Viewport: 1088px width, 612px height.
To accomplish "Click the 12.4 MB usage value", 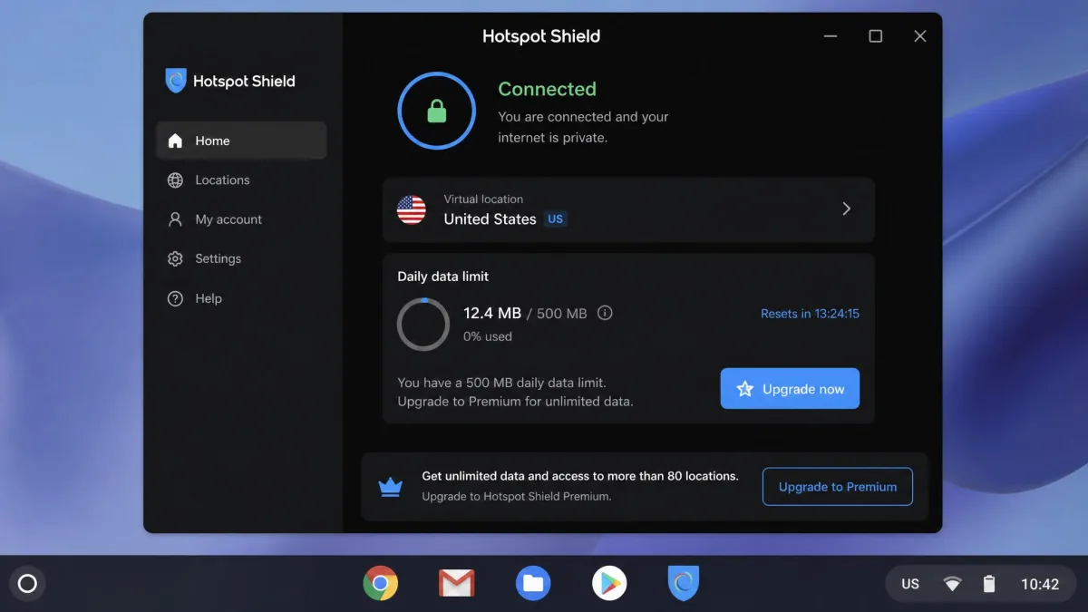I will coord(492,313).
